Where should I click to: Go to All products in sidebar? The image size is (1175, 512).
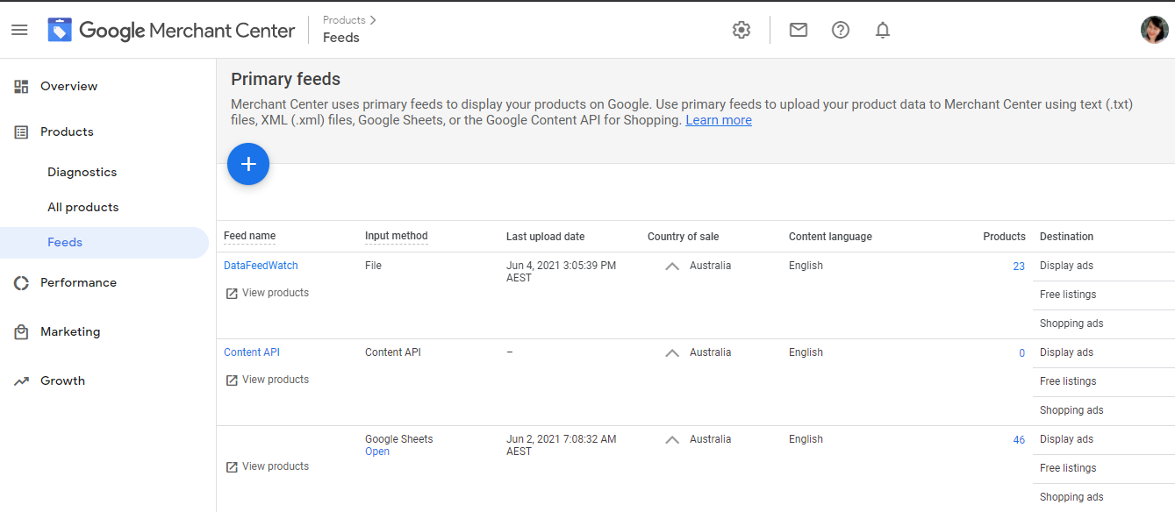coord(82,207)
